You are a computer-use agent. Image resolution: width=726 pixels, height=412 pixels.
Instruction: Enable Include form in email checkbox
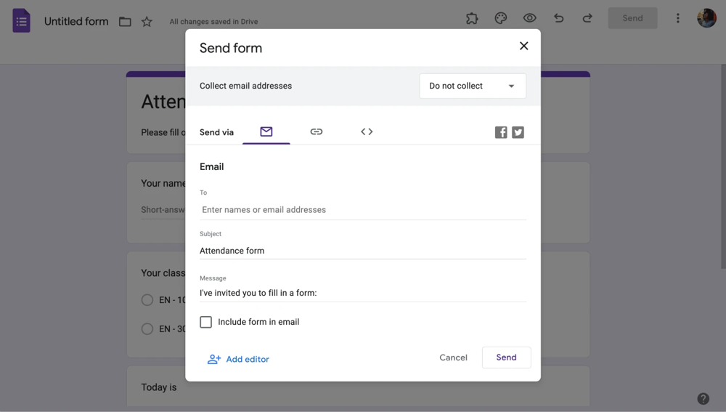click(206, 322)
